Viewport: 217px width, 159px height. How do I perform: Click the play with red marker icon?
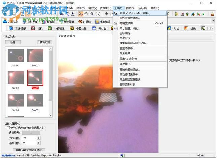tap(199, 14)
